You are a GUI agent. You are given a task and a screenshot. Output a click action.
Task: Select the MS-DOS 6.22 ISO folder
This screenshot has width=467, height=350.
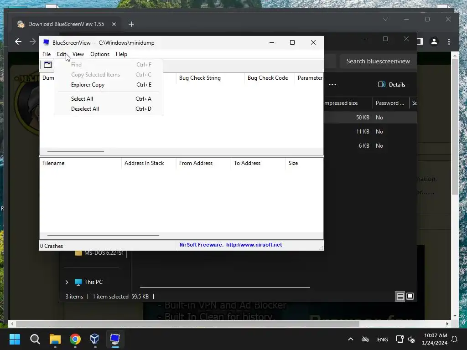(99, 253)
